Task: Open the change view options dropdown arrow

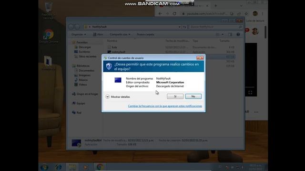Action: pos(223,35)
